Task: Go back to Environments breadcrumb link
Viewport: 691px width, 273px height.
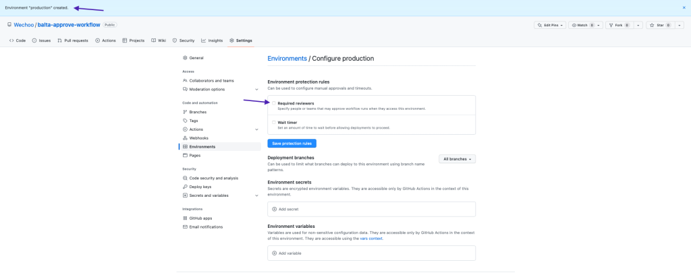Action: (x=287, y=58)
